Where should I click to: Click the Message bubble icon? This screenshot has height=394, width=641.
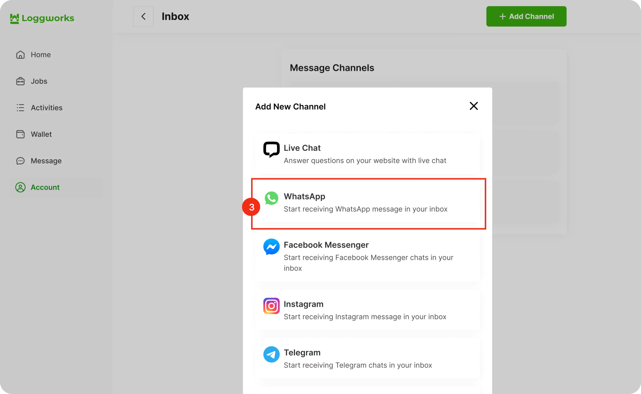point(20,161)
